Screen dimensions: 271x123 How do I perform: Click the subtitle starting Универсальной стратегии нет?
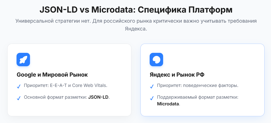[x=136, y=25]
